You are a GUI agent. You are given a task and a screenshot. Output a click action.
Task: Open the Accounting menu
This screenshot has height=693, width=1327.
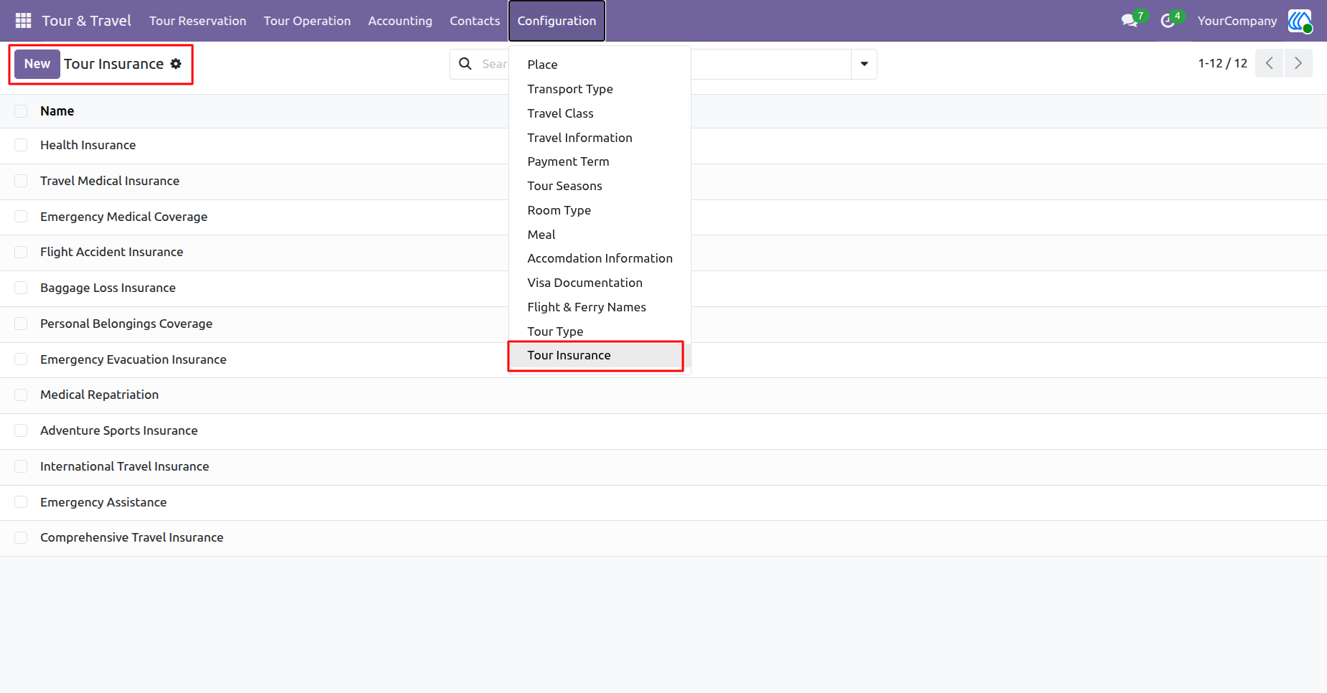[400, 21]
